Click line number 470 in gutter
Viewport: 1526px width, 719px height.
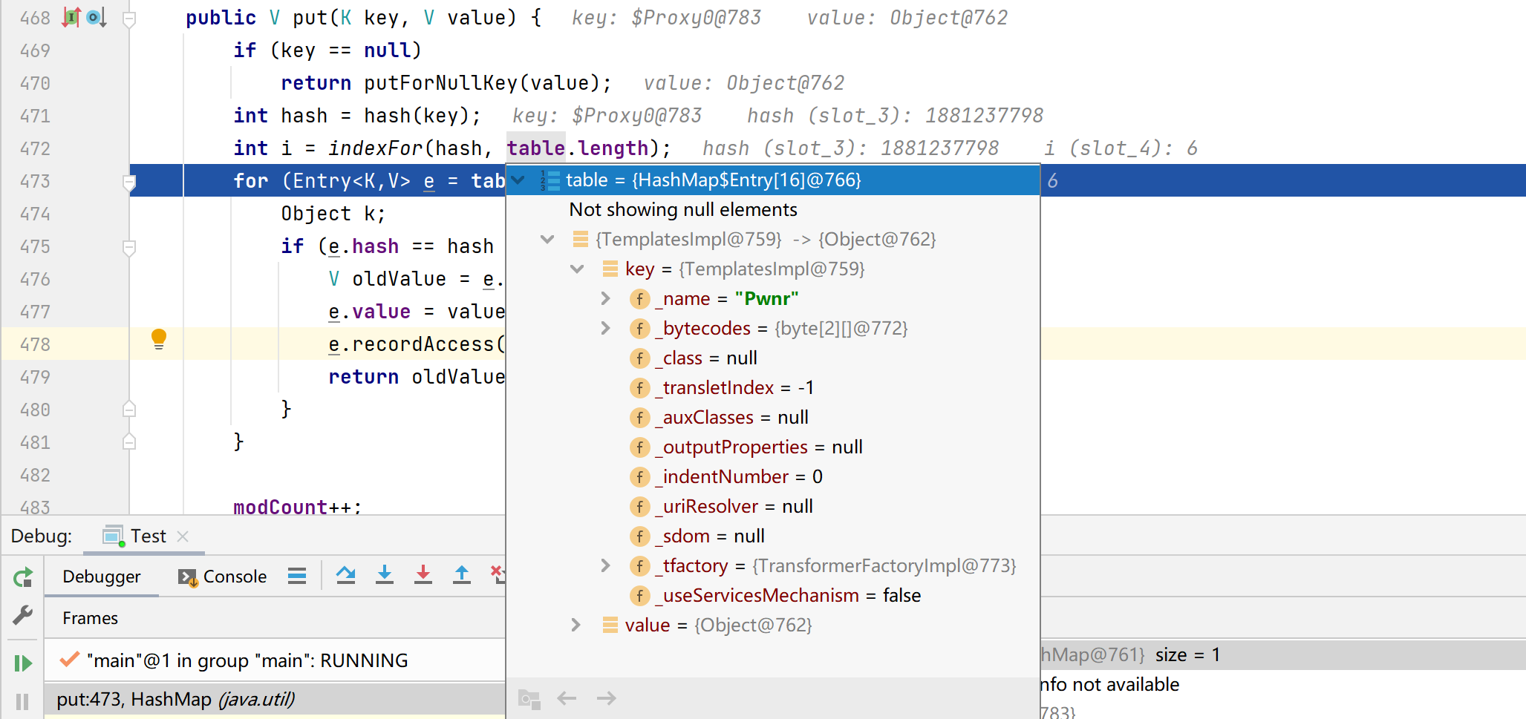(35, 83)
